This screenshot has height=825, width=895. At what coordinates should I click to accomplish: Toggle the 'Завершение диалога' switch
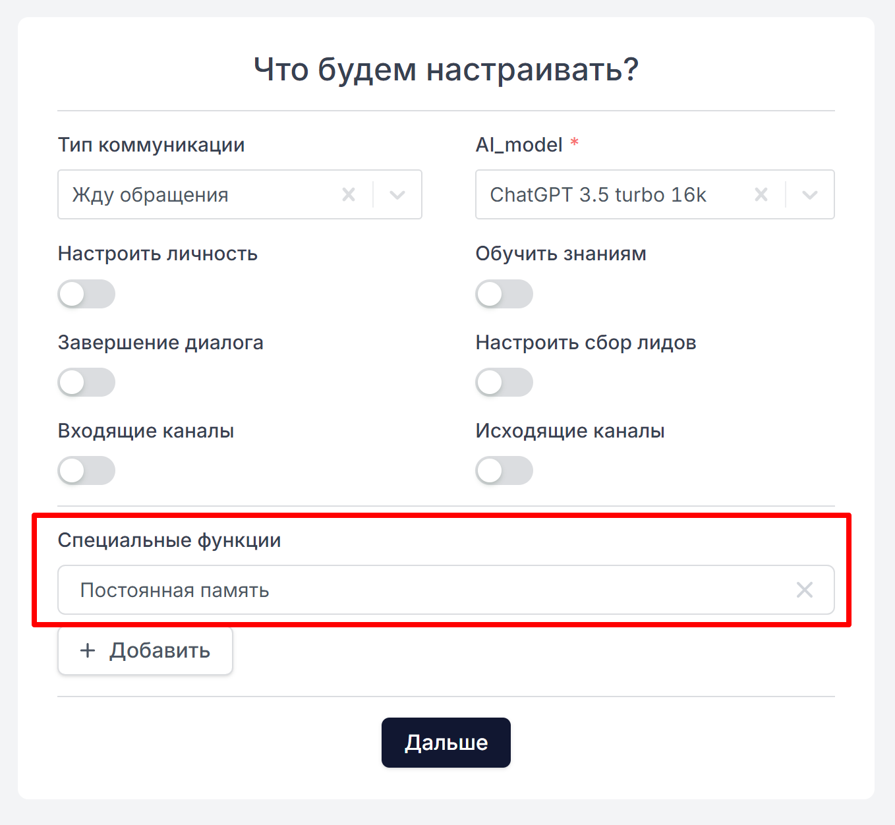pyautogui.click(x=86, y=382)
